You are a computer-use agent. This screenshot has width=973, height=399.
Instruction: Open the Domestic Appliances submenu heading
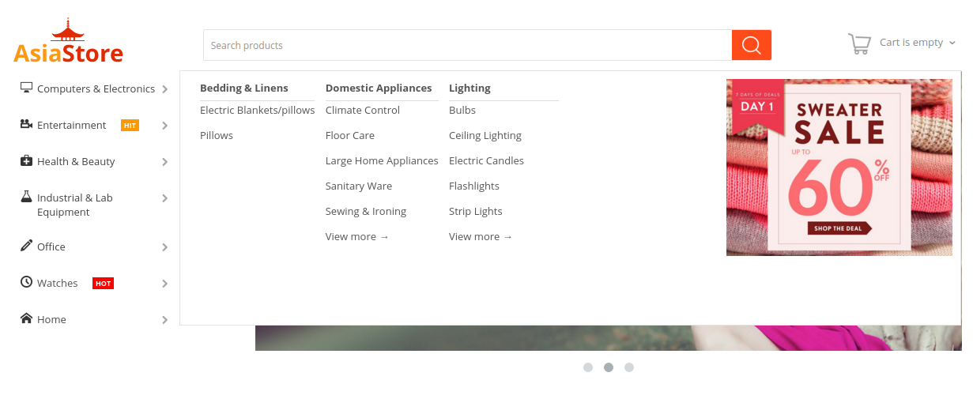[379, 88]
